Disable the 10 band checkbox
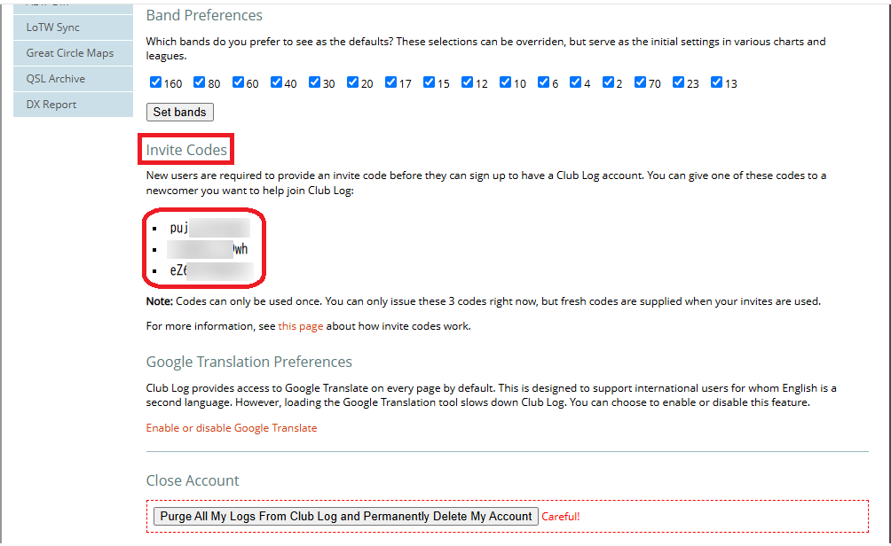Image resolution: width=891 pixels, height=546 pixels. pyautogui.click(x=505, y=82)
